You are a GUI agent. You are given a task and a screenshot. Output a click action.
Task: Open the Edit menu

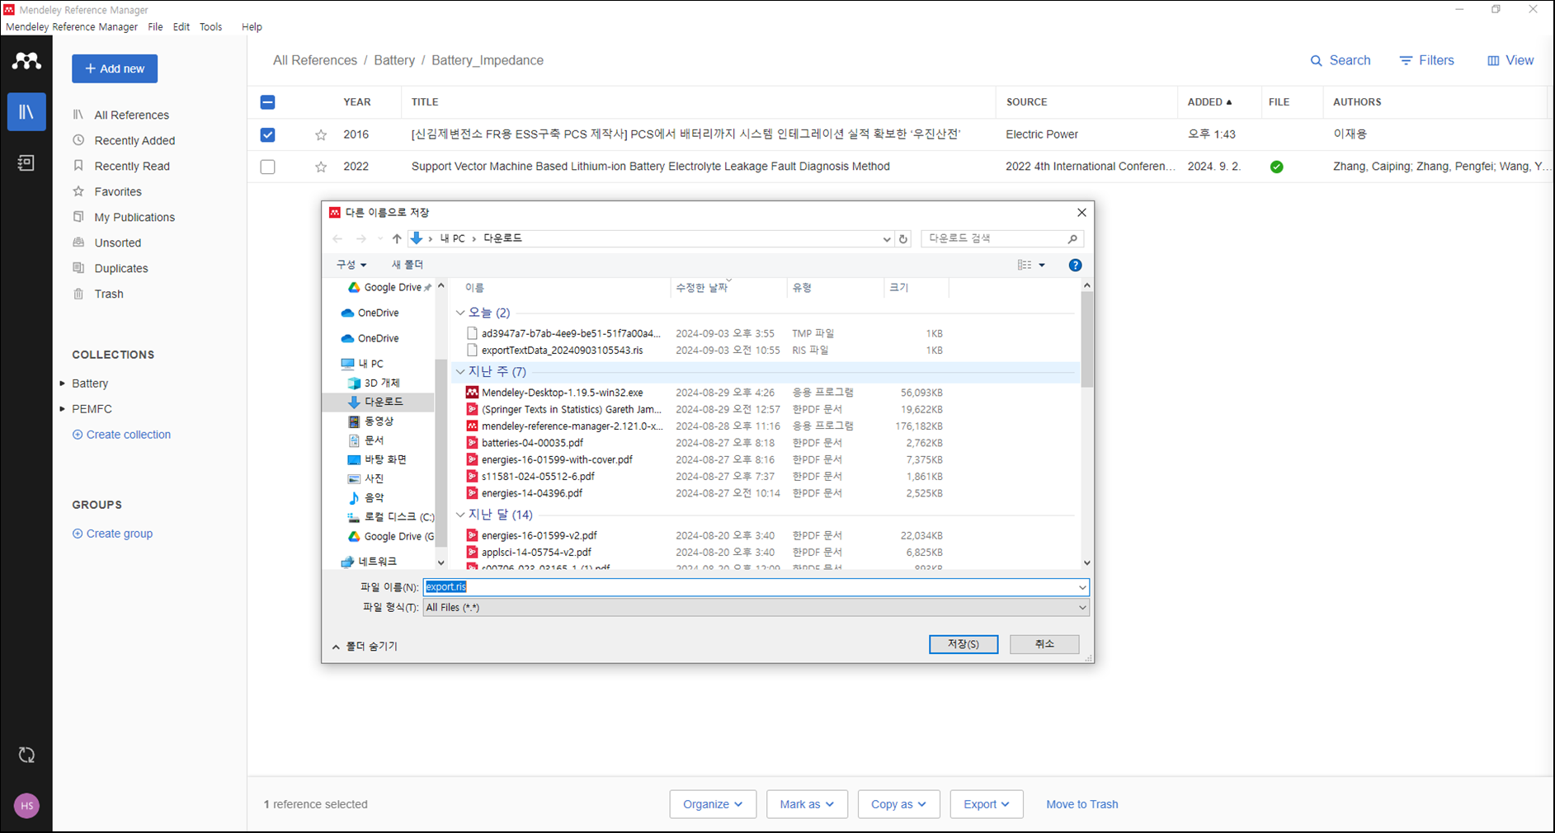click(181, 27)
